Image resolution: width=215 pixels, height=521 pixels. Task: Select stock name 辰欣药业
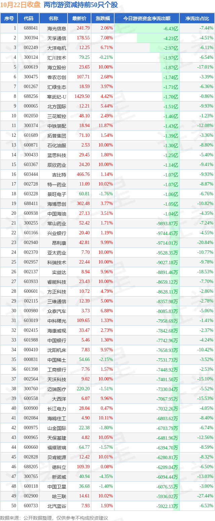click(x=57, y=165)
